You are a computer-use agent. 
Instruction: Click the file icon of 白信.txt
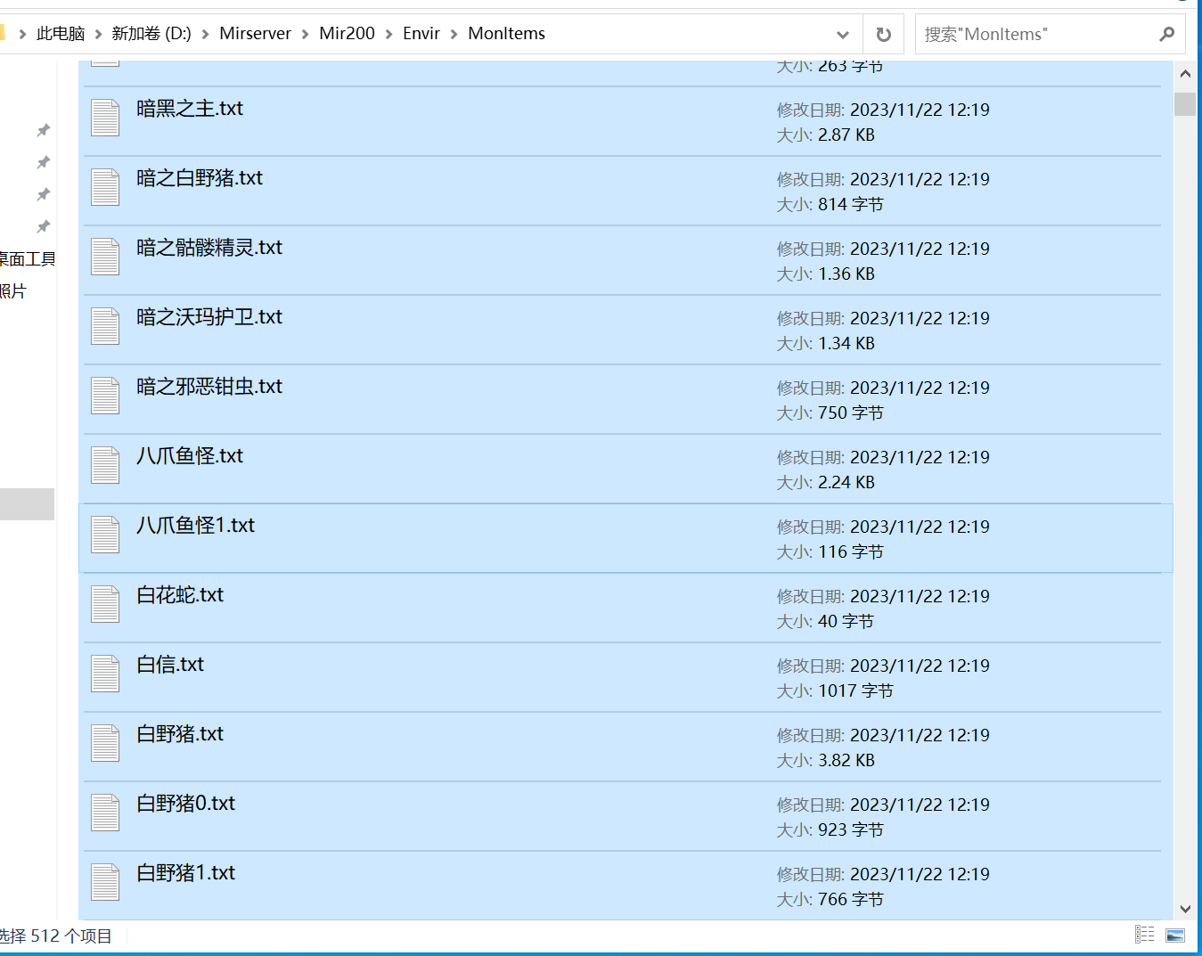click(105, 674)
